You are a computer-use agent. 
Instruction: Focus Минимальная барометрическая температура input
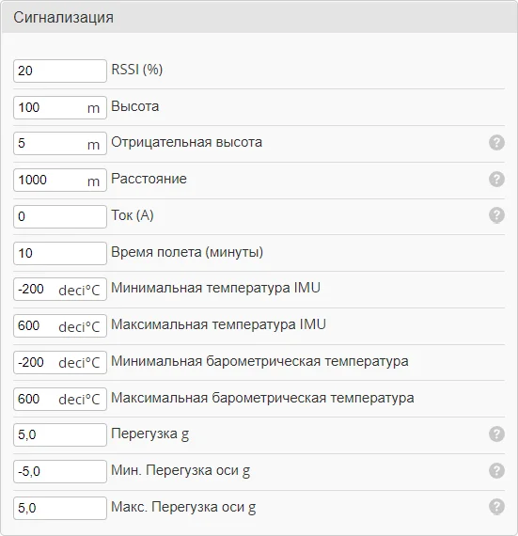click(60, 362)
